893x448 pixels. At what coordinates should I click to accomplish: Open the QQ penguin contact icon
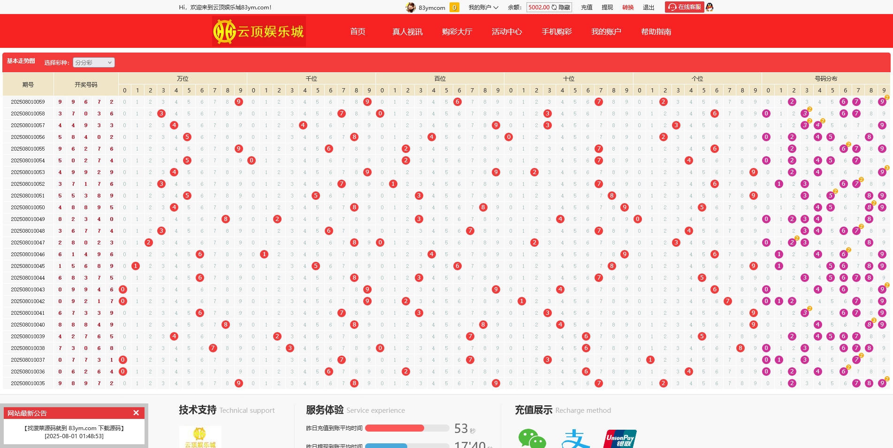710,7
